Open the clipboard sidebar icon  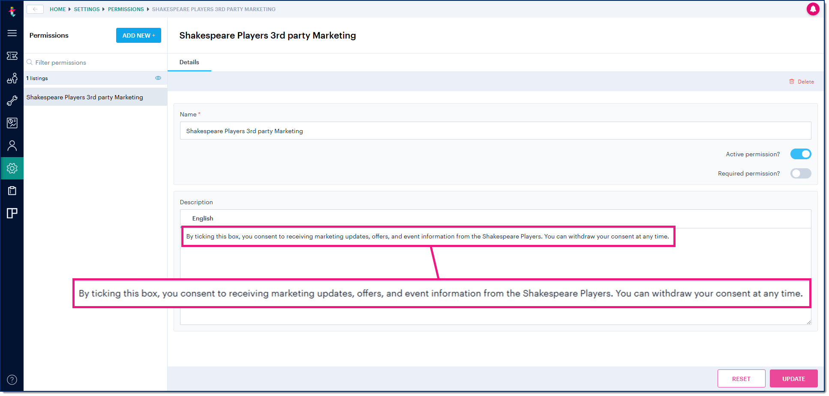tap(12, 191)
